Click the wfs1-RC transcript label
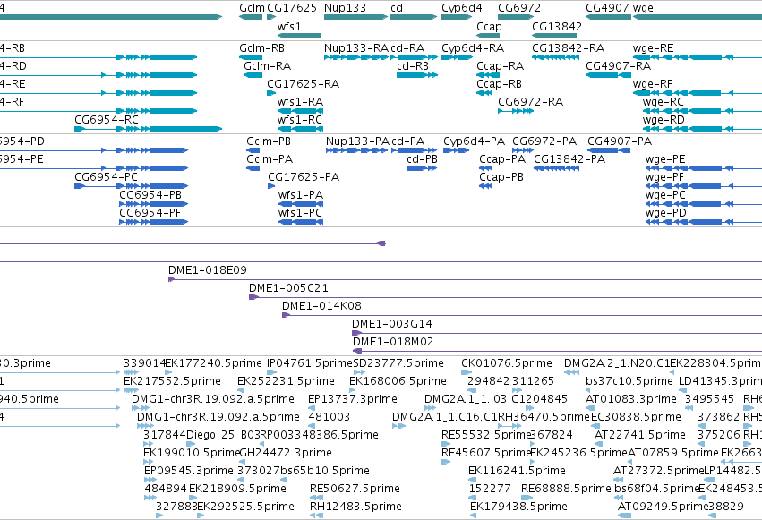The width and height of the screenshot is (762, 520). pos(300,120)
